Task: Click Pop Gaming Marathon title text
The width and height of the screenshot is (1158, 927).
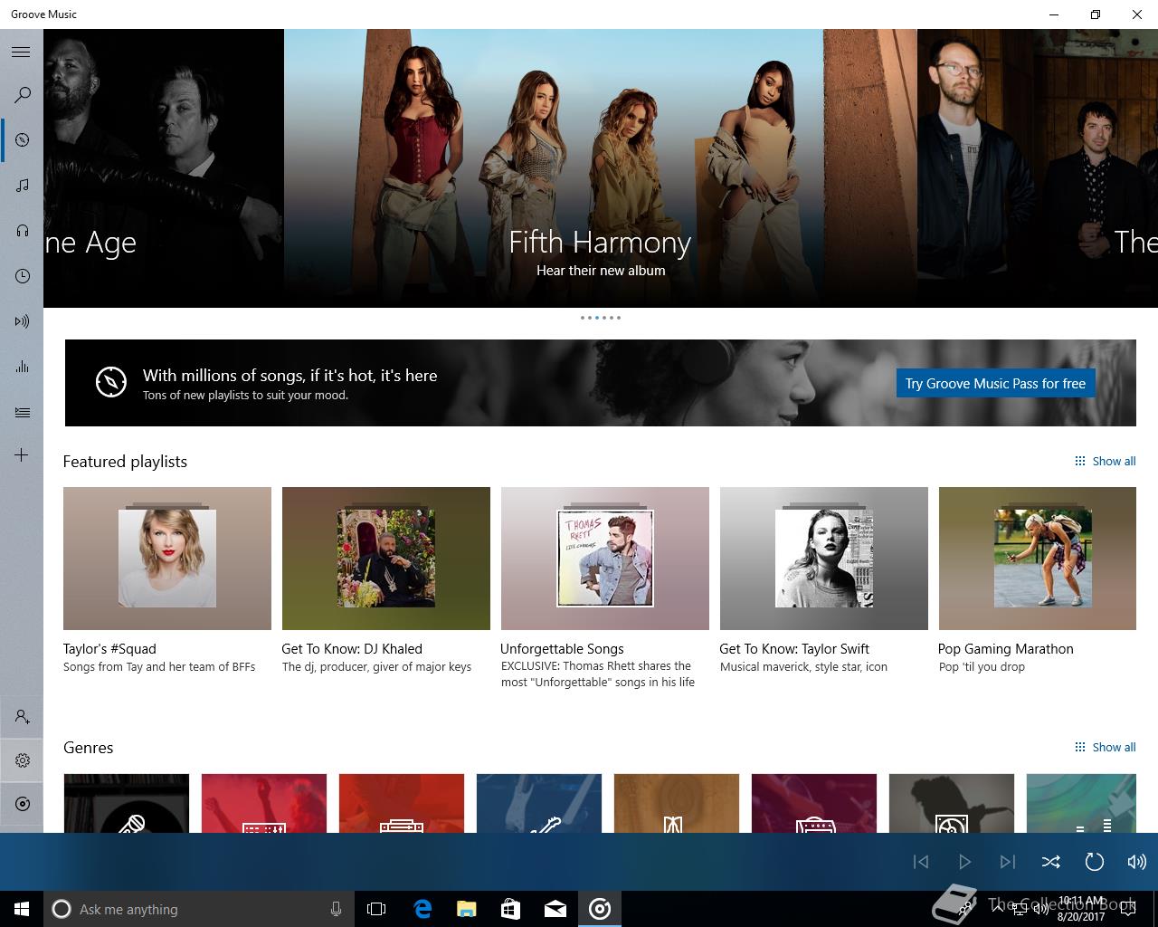Action: pos(1006,649)
